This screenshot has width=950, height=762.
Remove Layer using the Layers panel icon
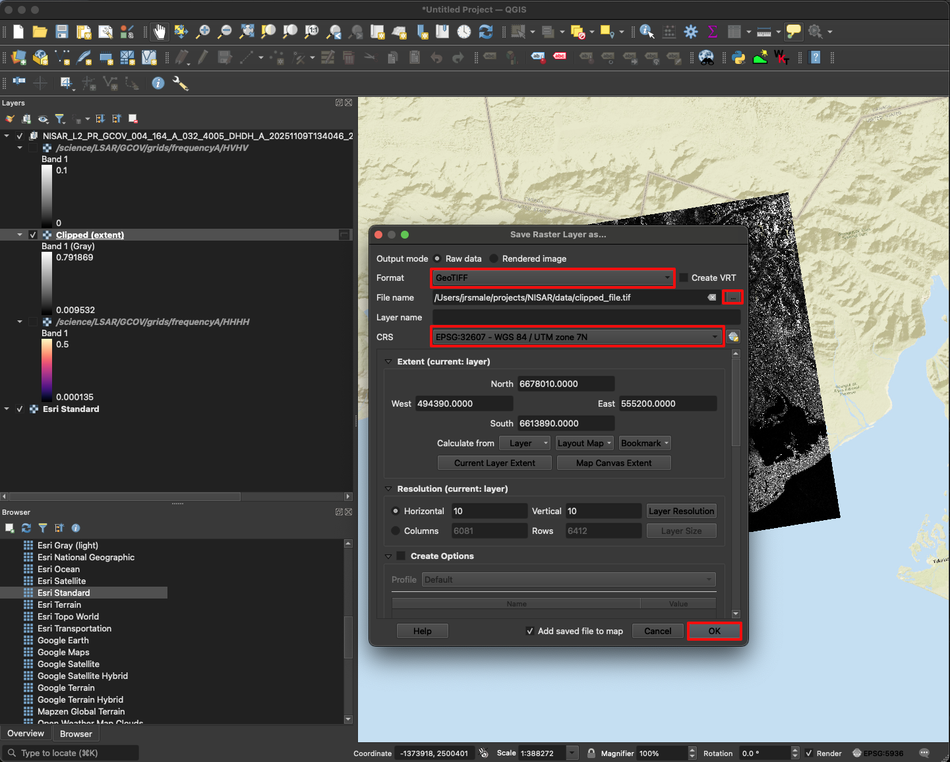(x=133, y=119)
